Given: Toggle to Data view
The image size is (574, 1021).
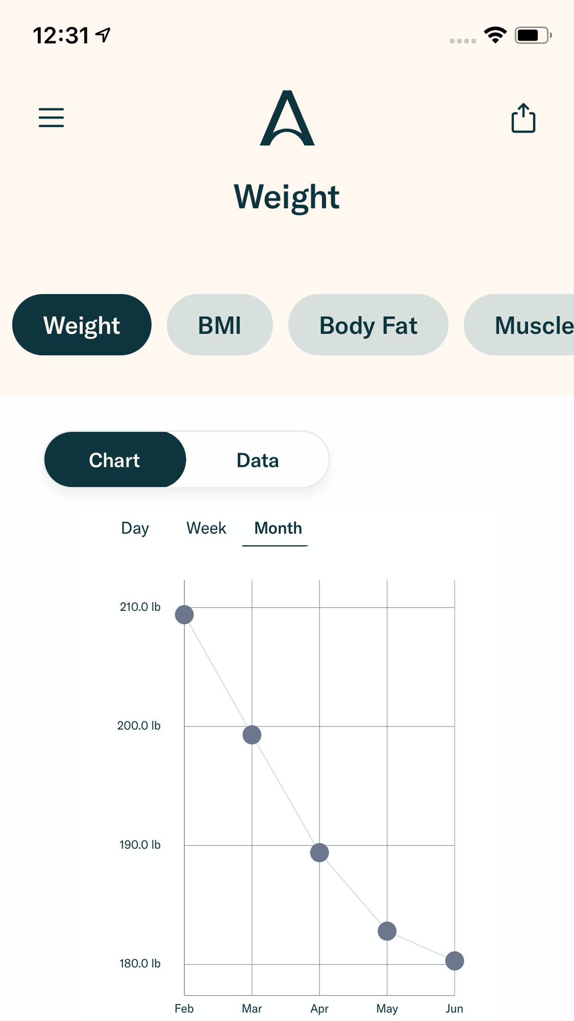Looking at the screenshot, I should click(x=257, y=460).
